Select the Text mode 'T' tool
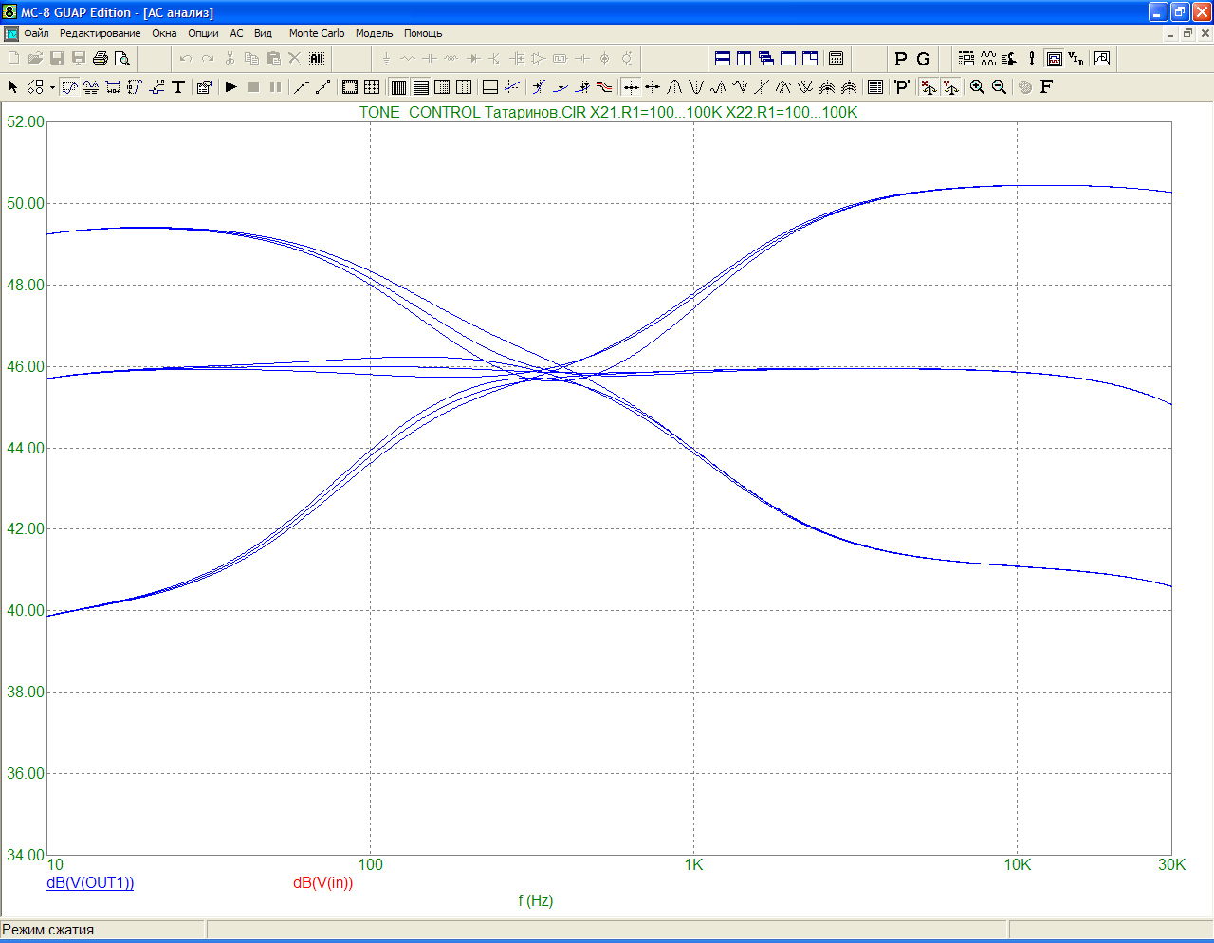 177,86
